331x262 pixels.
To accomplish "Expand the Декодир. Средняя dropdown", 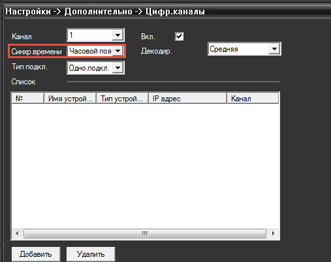I will [274, 49].
